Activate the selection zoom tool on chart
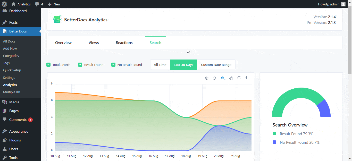Screen dimensions: 352x161 [x=223, y=78]
